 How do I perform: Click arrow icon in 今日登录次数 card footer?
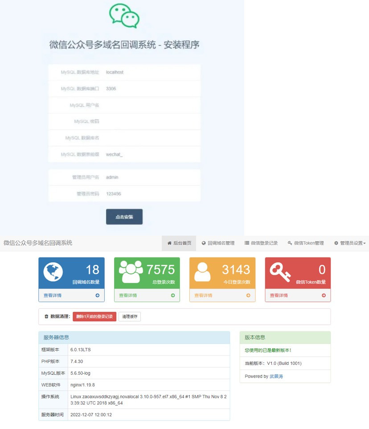(248, 295)
